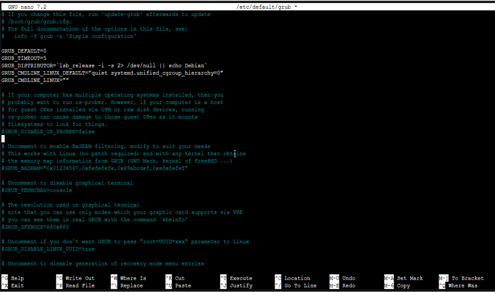
Task: Click the To Bracket shortcut
Action: [467, 278]
